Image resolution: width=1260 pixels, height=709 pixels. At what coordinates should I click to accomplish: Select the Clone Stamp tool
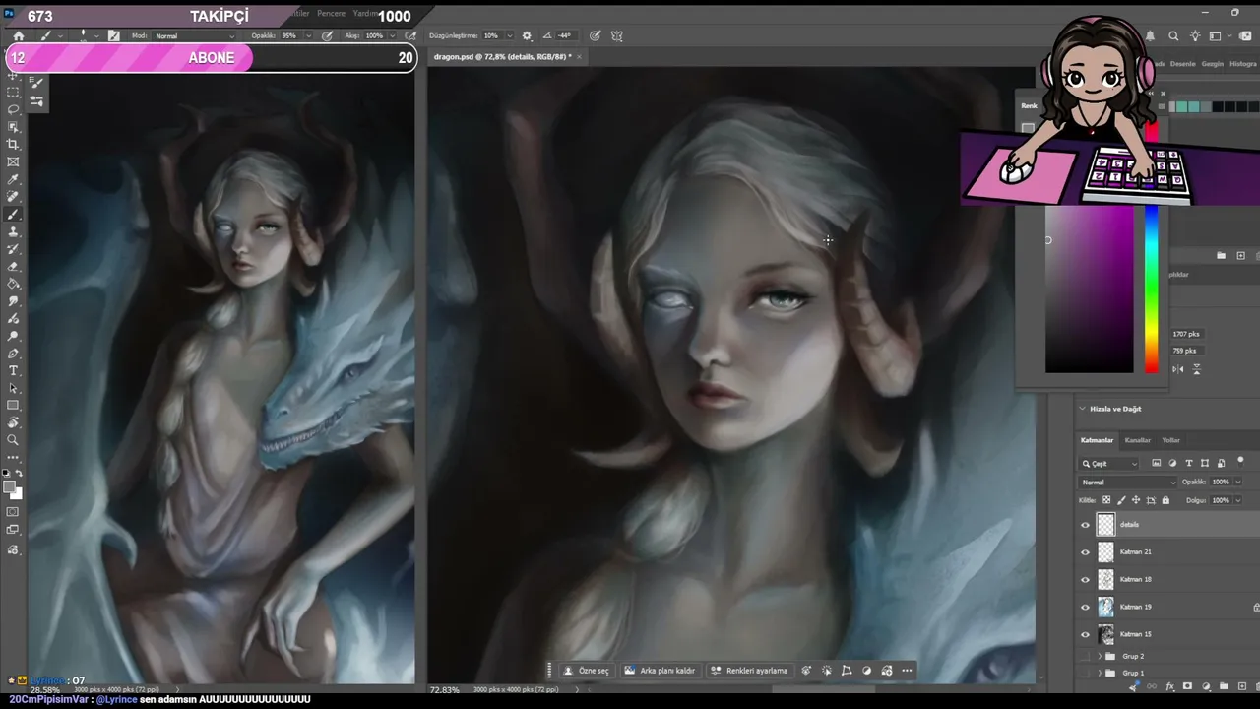(13, 232)
